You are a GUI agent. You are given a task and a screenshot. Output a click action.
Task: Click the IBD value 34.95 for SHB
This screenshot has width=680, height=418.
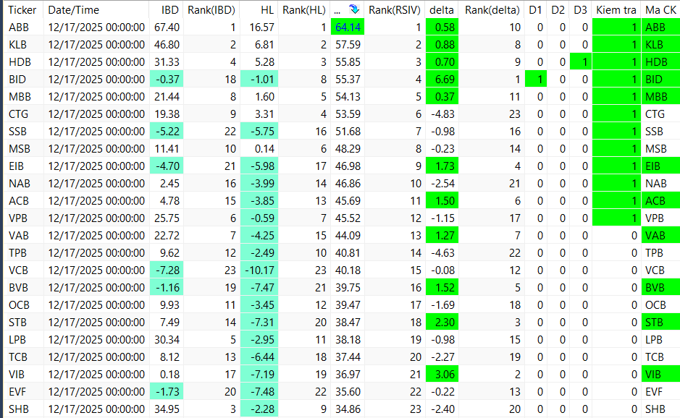pyautogui.click(x=167, y=409)
